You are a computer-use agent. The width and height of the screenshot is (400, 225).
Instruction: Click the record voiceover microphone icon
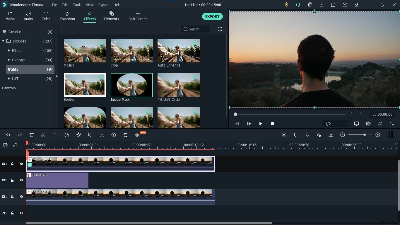[307, 135]
